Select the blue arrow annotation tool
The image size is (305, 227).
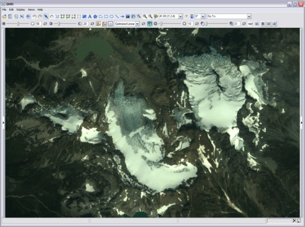coord(122,16)
